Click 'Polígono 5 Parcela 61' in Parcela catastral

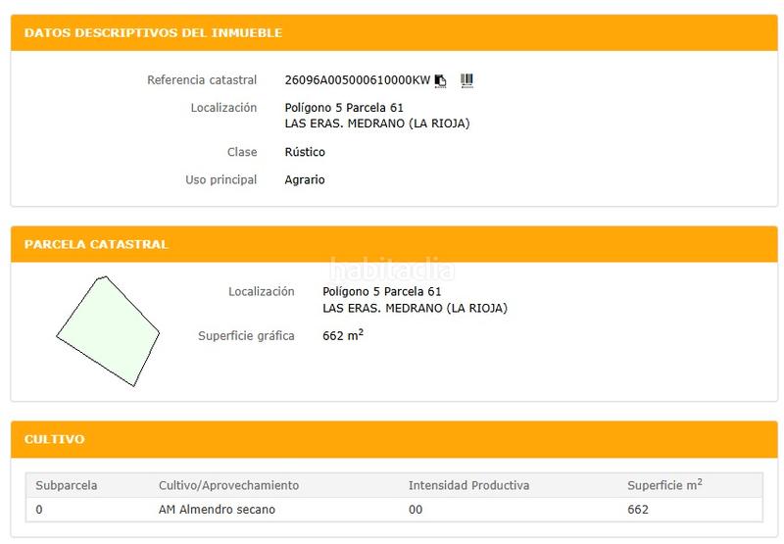(x=382, y=291)
